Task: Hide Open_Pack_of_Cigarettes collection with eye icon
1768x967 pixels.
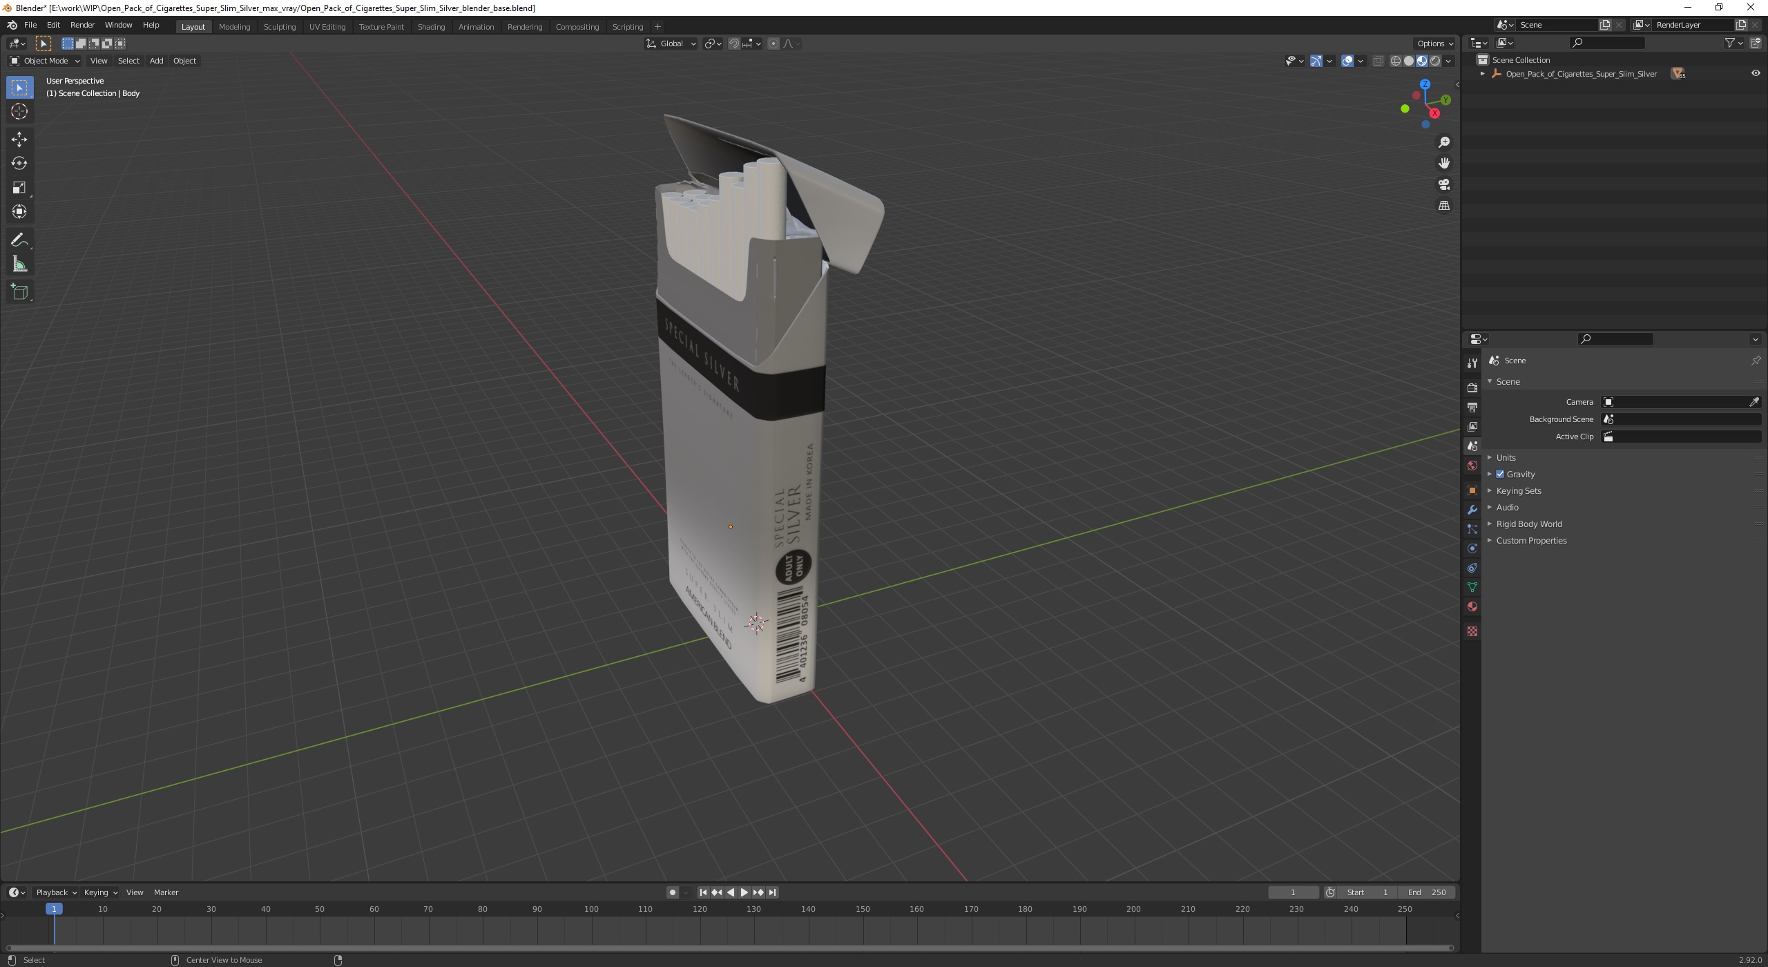Action: [x=1756, y=73]
